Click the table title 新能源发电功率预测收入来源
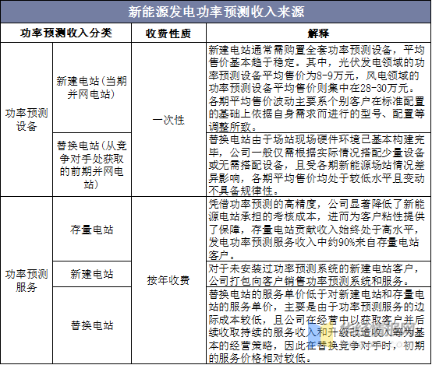The width and height of the screenshot is (432, 365). click(216, 12)
